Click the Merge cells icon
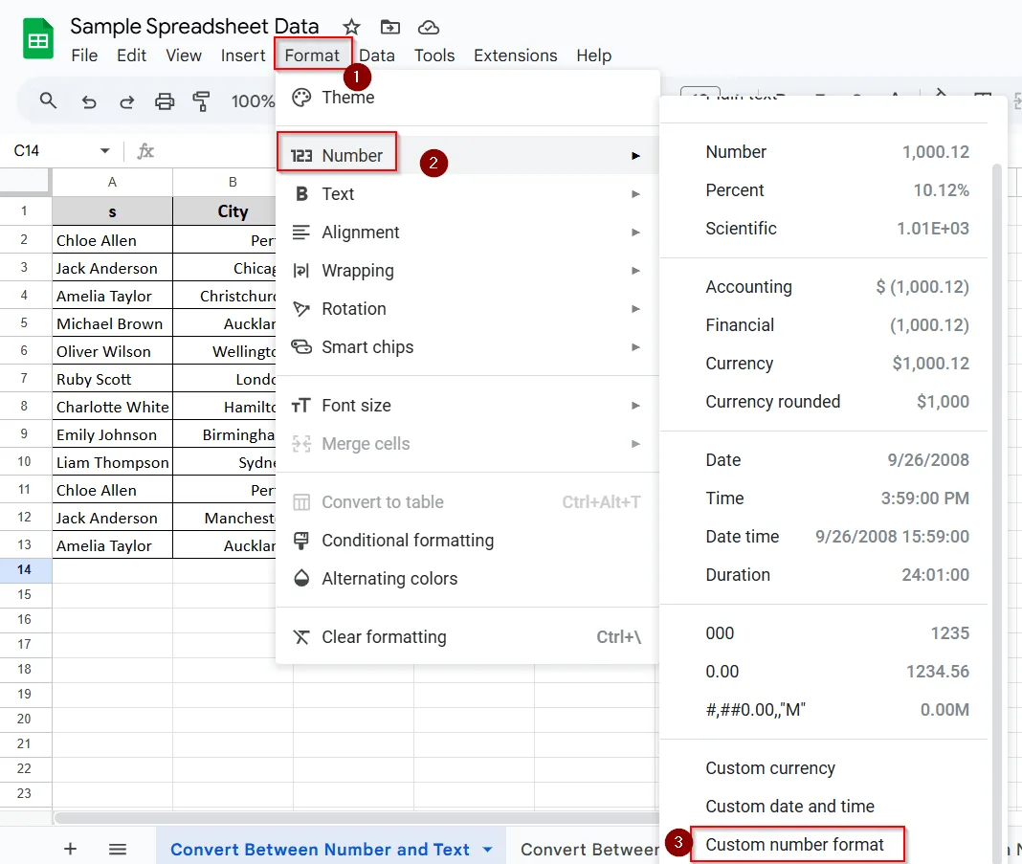 point(301,444)
